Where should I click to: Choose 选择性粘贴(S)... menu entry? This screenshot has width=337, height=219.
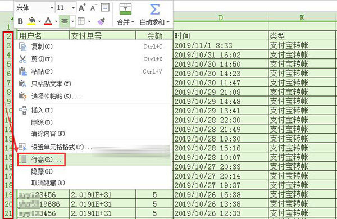93,96
